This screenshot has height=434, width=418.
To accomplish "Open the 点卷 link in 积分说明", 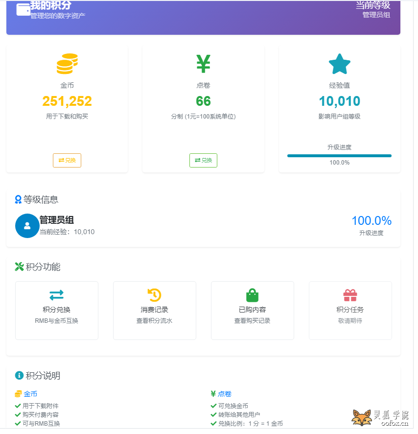I will (x=225, y=394).
